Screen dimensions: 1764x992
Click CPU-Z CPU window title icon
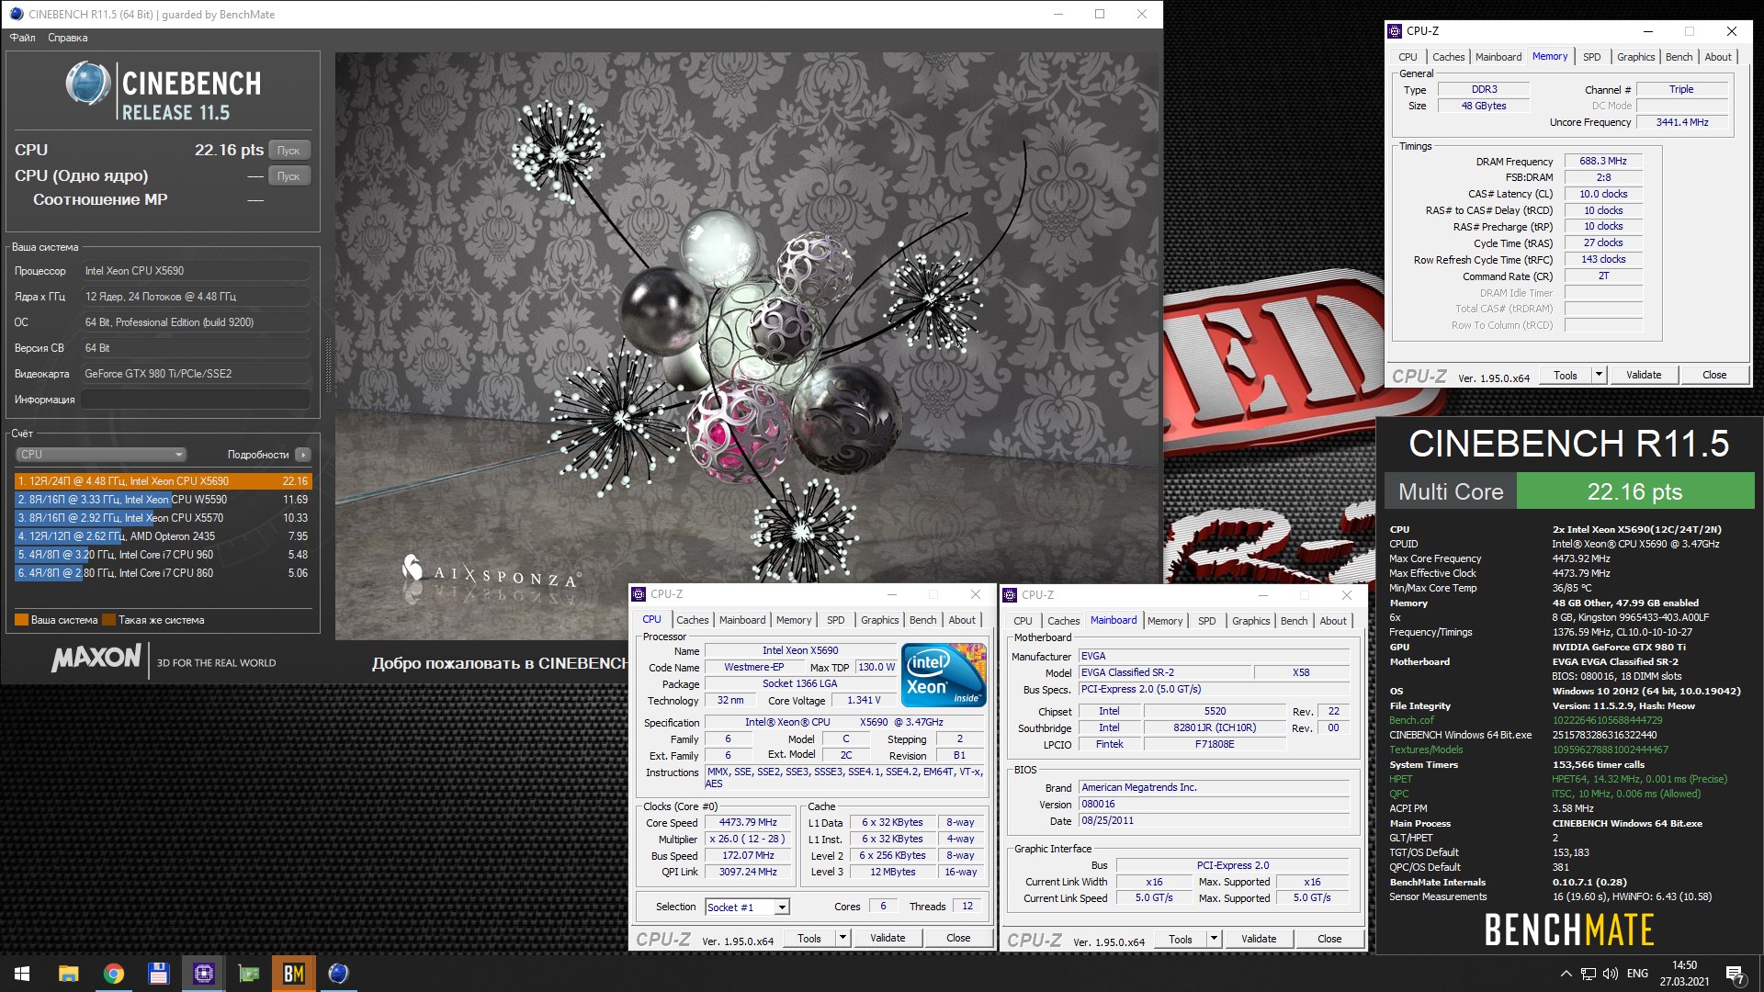click(x=639, y=594)
